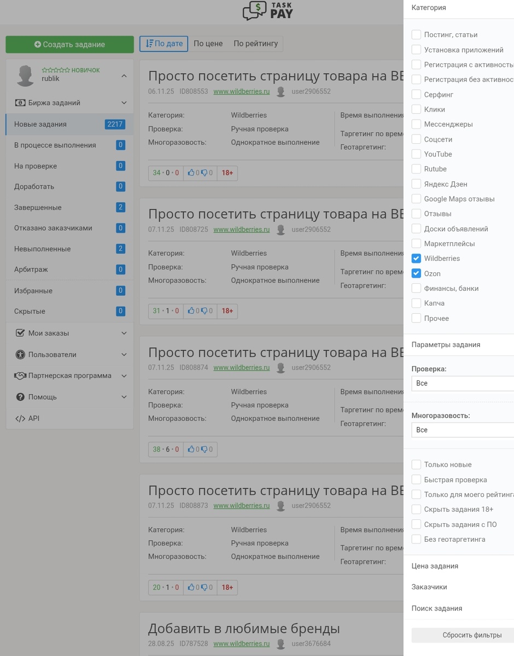This screenshot has width=514, height=656.
Task: Open the Многоразовость dropdown
Action: coord(463,430)
